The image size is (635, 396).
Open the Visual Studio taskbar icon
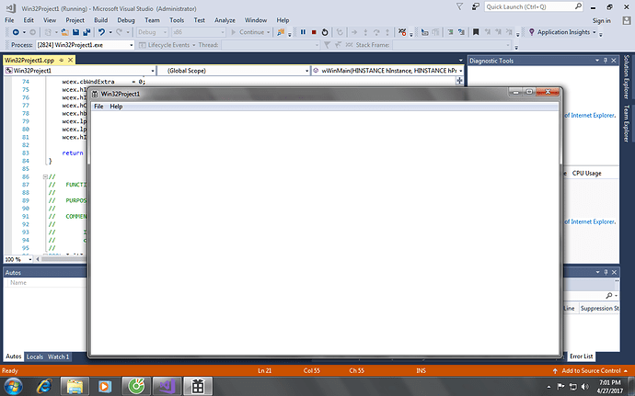[167, 384]
